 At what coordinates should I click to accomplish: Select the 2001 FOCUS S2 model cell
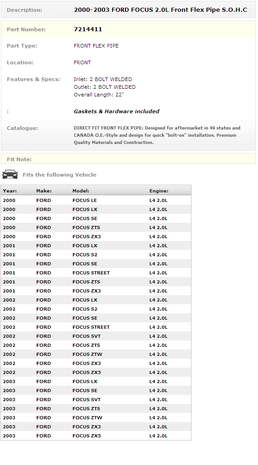(85, 254)
